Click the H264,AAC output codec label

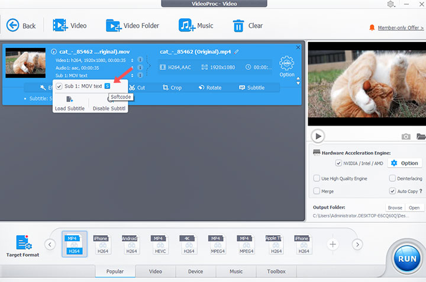[x=175, y=67]
